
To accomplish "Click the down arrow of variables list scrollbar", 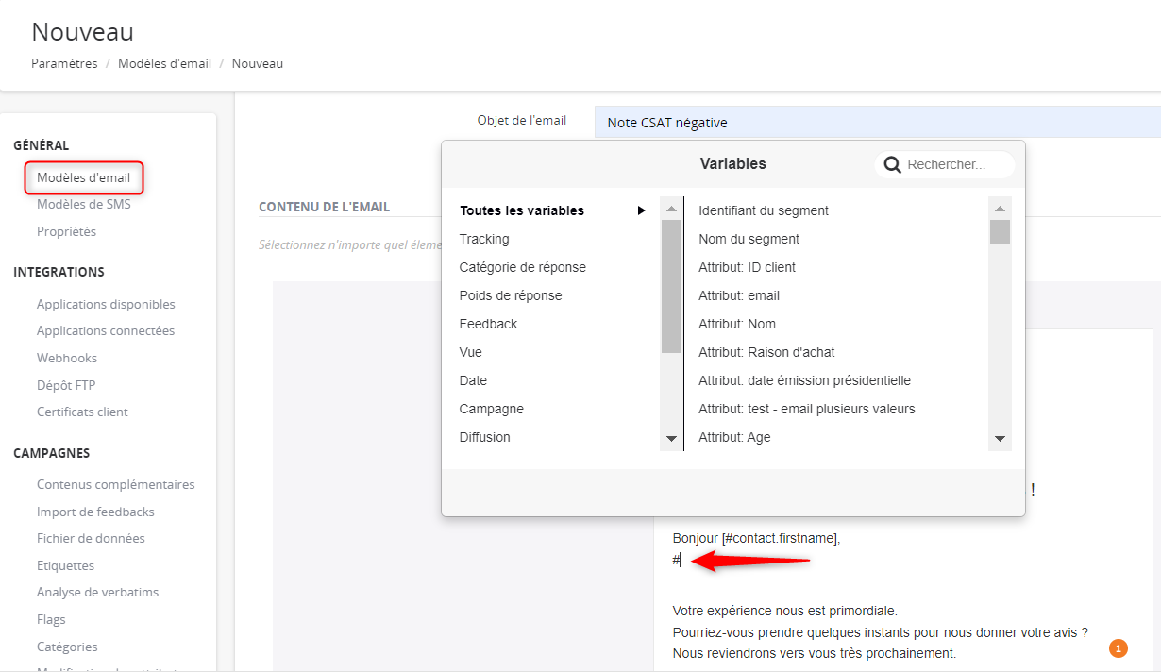I will pos(1000,439).
